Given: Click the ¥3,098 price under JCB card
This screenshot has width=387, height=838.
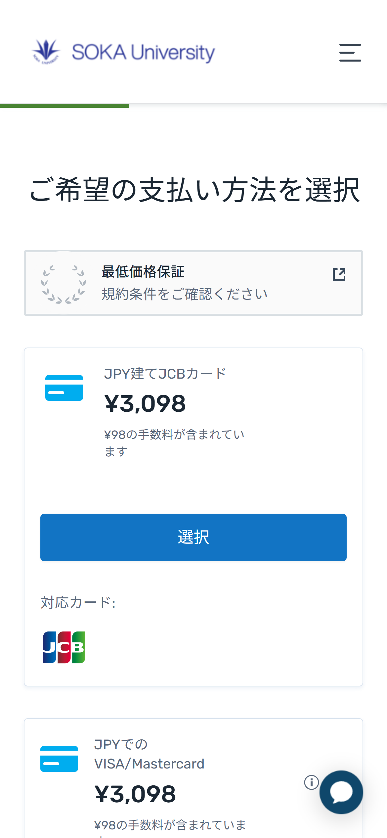Looking at the screenshot, I should [x=145, y=404].
